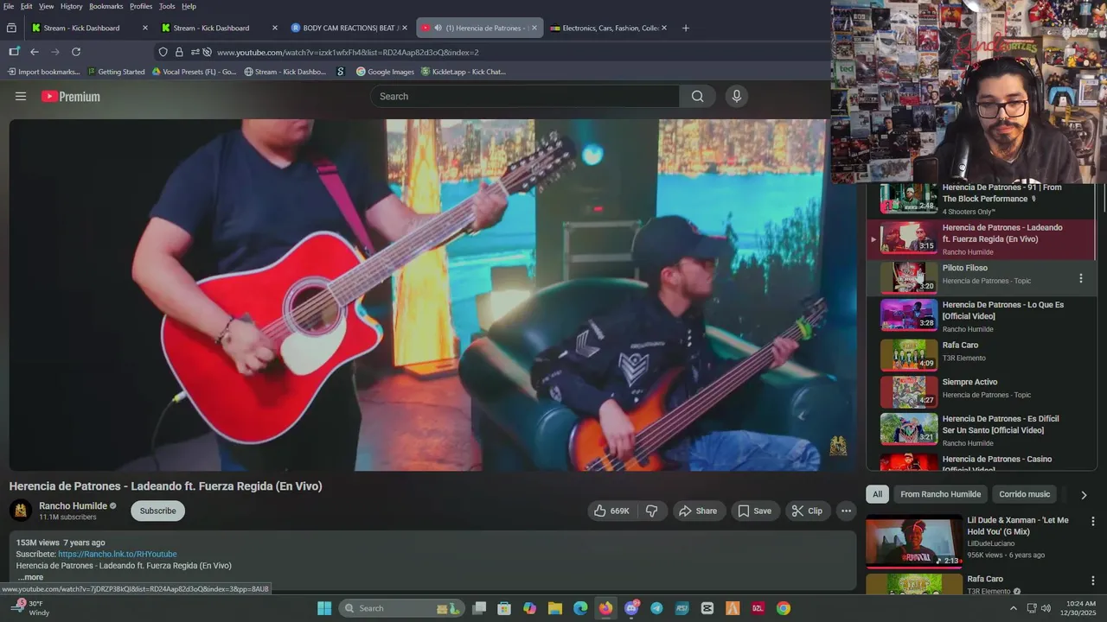Open more actions three-dot menu under video
Image resolution: width=1107 pixels, height=622 pixels.
point(846,511)
